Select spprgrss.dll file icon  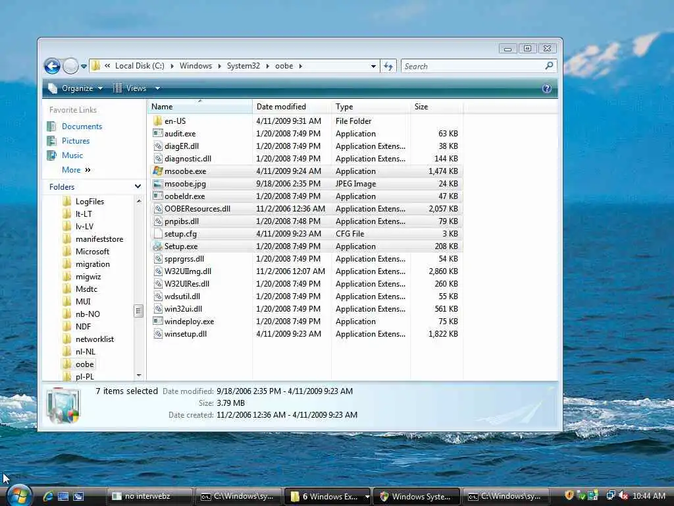pyautogui.click(x=158, y=258)
